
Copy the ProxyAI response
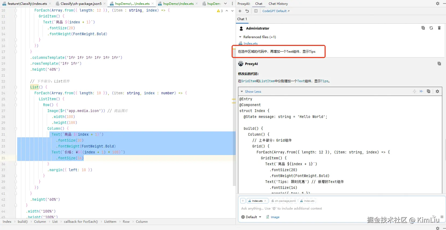point(439,64)
